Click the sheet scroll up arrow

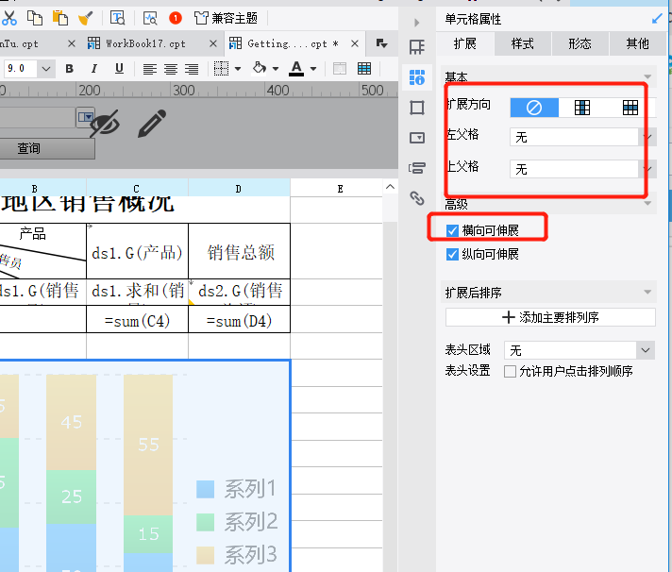(390, 187)
